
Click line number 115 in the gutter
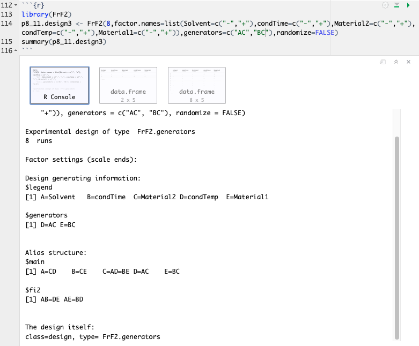7,41
